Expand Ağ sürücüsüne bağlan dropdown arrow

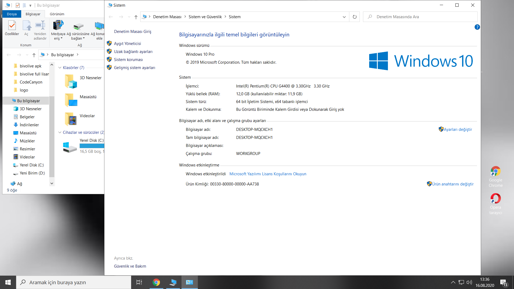click(x=84, y=38)
